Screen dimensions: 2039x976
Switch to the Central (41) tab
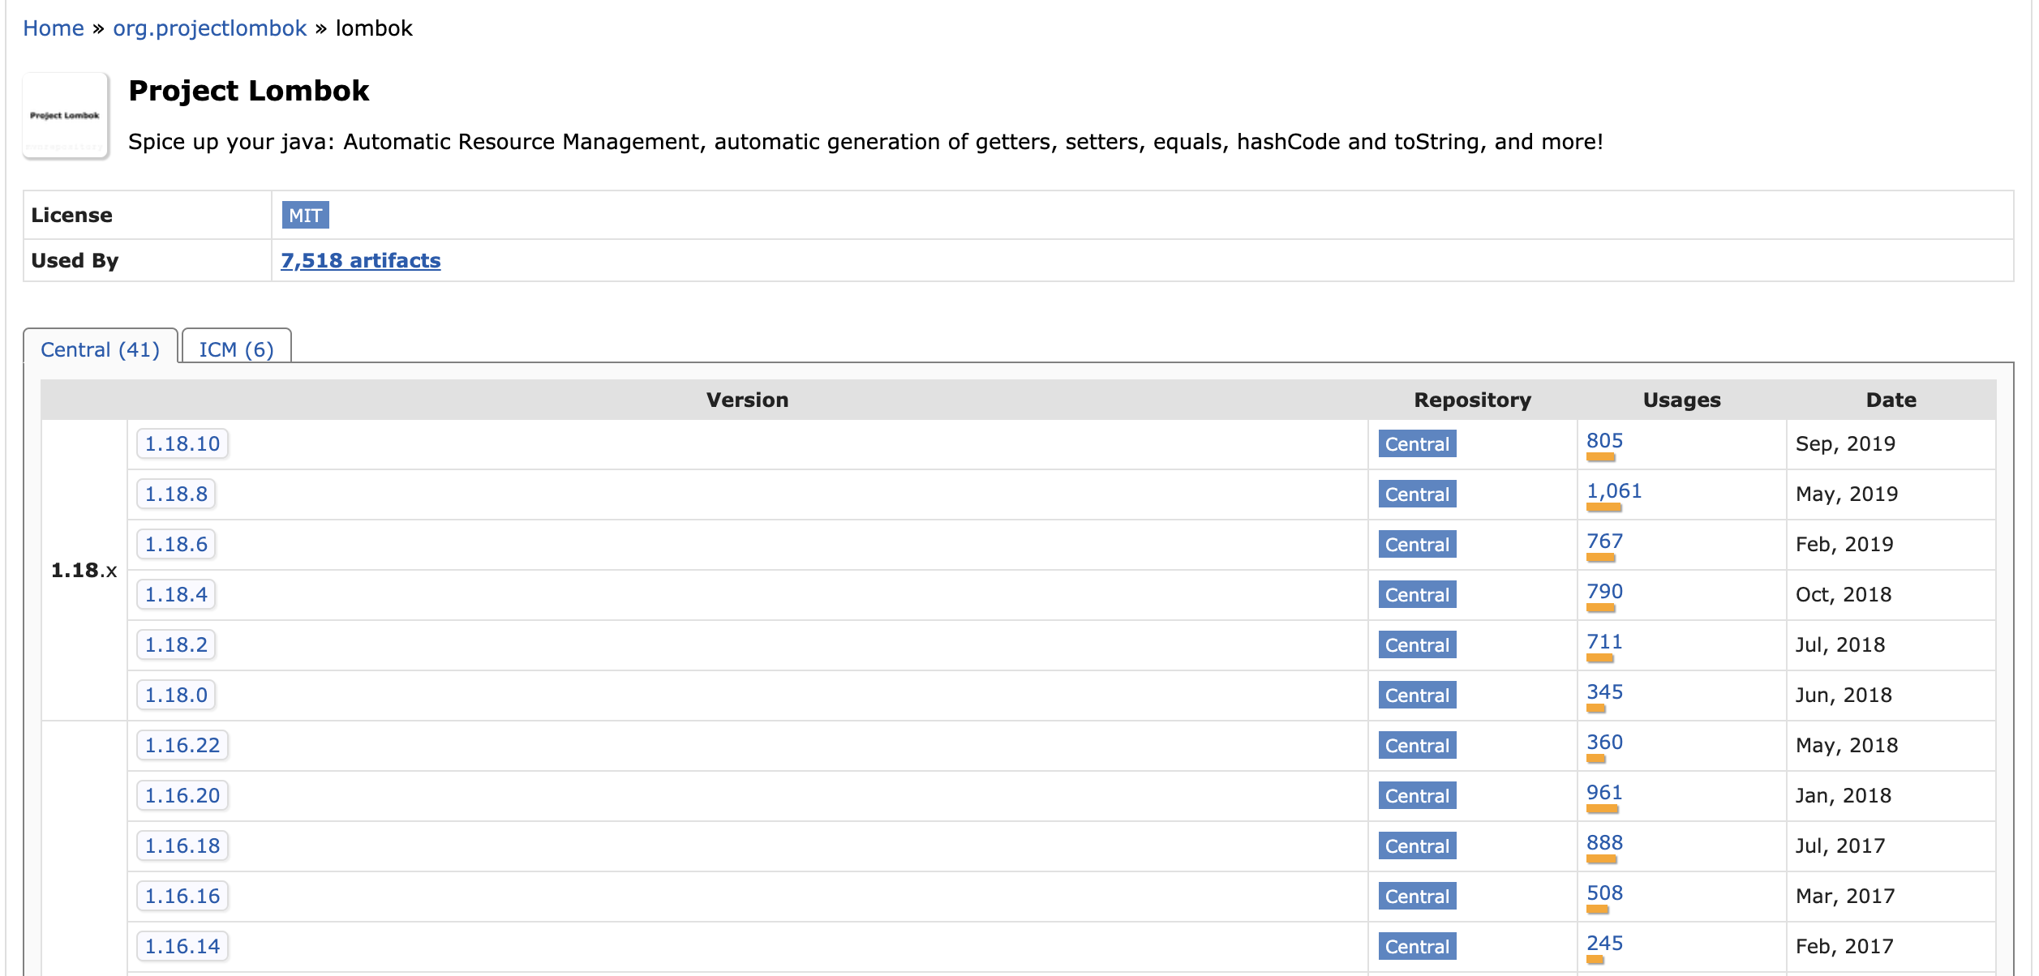click(100, 349)
